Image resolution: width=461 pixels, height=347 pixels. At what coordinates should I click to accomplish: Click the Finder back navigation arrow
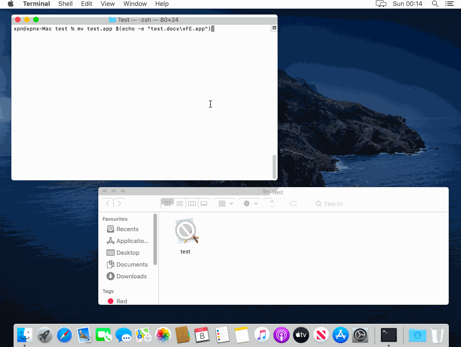click(x=108, y=203)
